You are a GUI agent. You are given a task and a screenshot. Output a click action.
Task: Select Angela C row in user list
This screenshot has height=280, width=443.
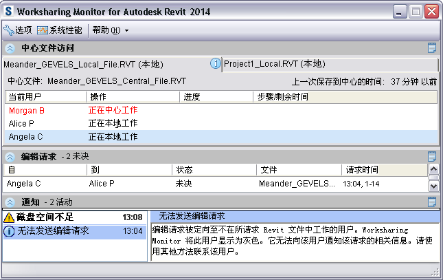click(x=221, y=137)
